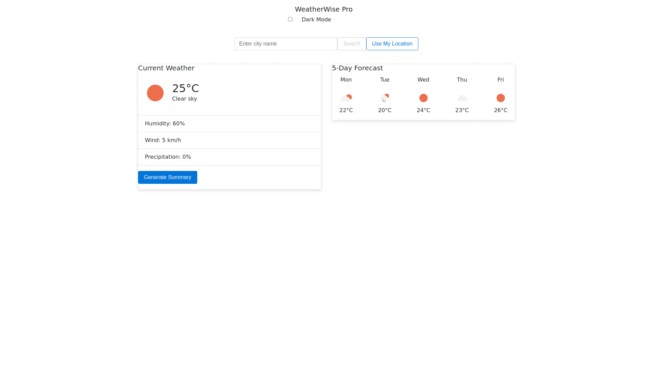
Task: Click the large clear sky sun icon
Action: [155, 93]
